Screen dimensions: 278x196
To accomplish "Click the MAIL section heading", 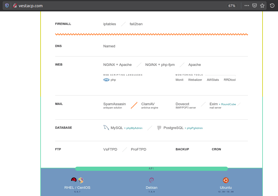I will point(59,104).
